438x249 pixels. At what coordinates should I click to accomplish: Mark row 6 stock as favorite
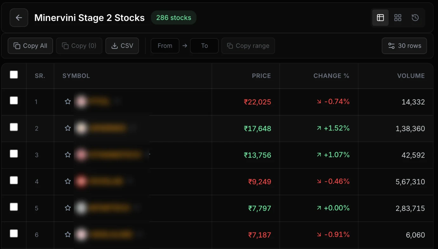(68, 235)
